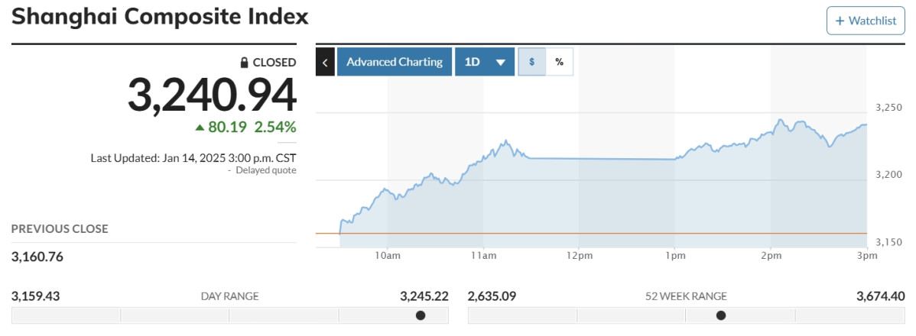916x336 pixels.
Task: Switch chart to dollar value view
Action: click(532, 62)
